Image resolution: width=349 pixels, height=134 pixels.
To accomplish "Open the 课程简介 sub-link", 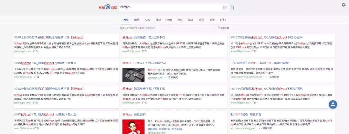I will click(152, 129).
